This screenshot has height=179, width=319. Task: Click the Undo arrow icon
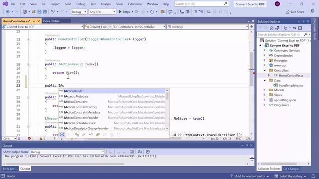[x=53, y=12]
